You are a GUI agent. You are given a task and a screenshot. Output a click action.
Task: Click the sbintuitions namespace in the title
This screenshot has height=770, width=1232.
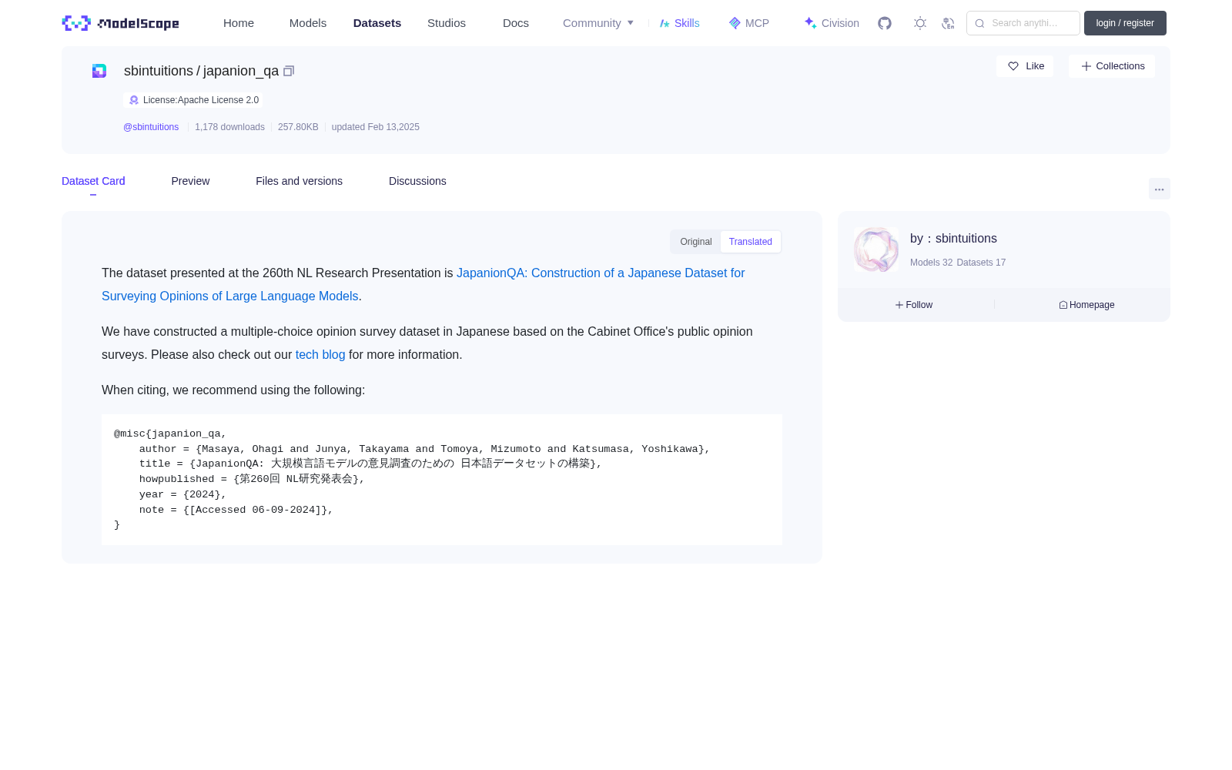coord(159,71)
